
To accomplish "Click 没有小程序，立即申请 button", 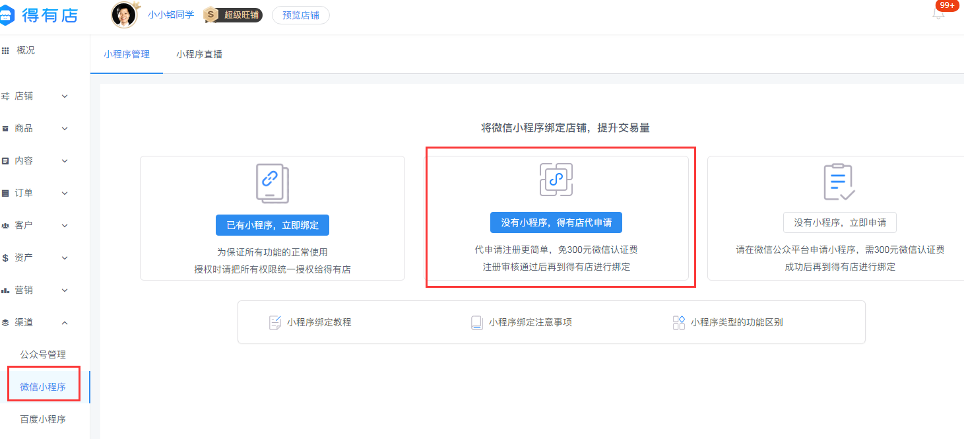I will pos(840,222).
